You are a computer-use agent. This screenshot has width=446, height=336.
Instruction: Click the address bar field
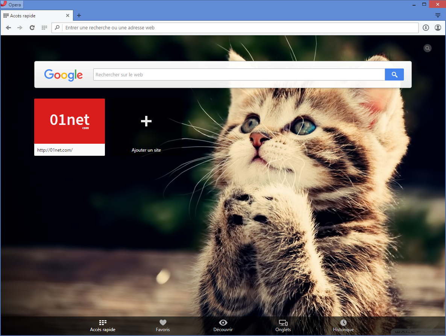pyautogui.click(x=241, y=28)
